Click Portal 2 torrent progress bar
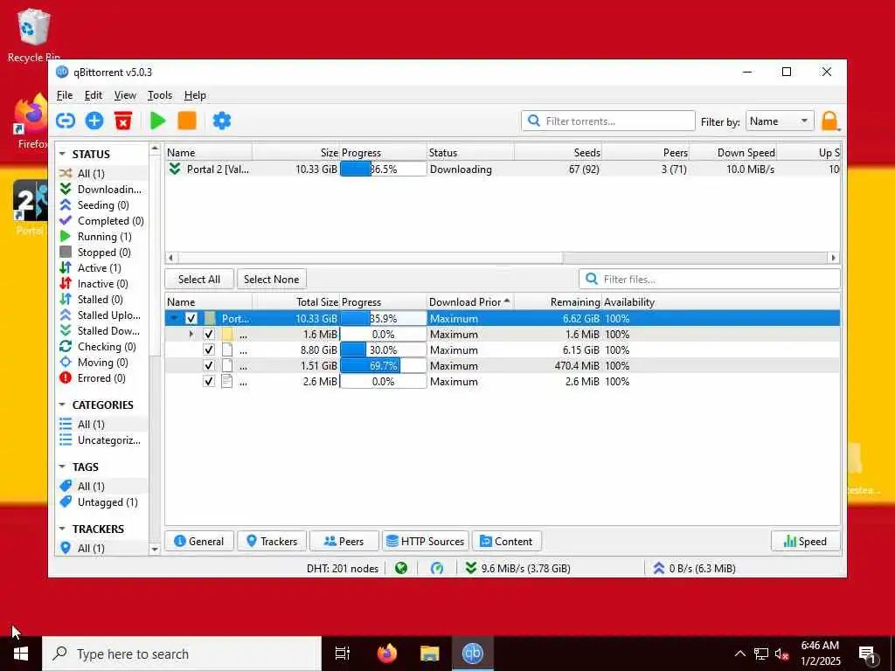The height and width of the screenshot is (671, 895). point(383,169)
